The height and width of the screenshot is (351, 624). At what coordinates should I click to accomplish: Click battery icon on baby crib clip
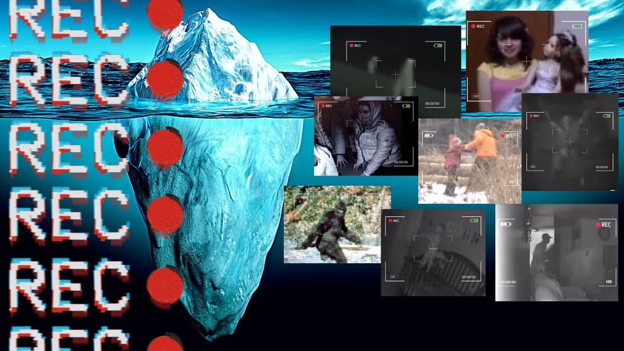[x=474, y=221]
